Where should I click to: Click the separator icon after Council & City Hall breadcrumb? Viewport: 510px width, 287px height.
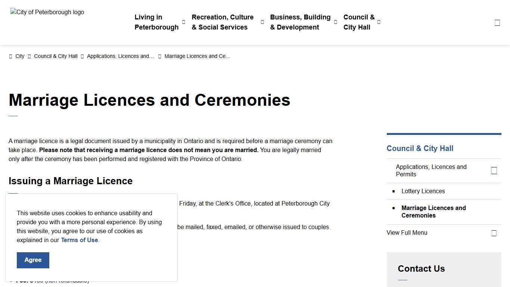(82, 56)
